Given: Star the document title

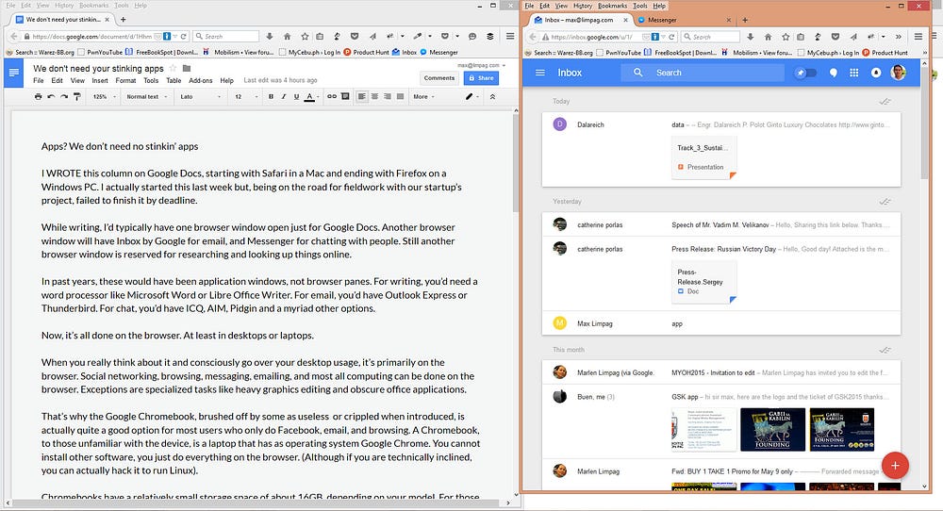Looking at the screenshot, I should 174,68.
